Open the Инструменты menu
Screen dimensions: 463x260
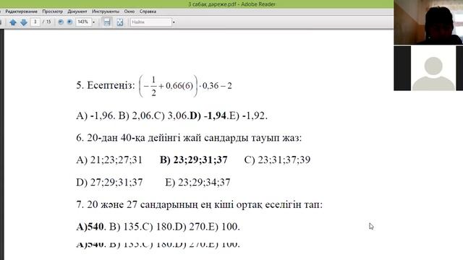click(106, 12)
